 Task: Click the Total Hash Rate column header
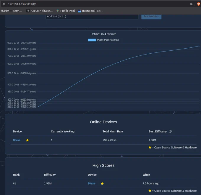tap(113, 131)
